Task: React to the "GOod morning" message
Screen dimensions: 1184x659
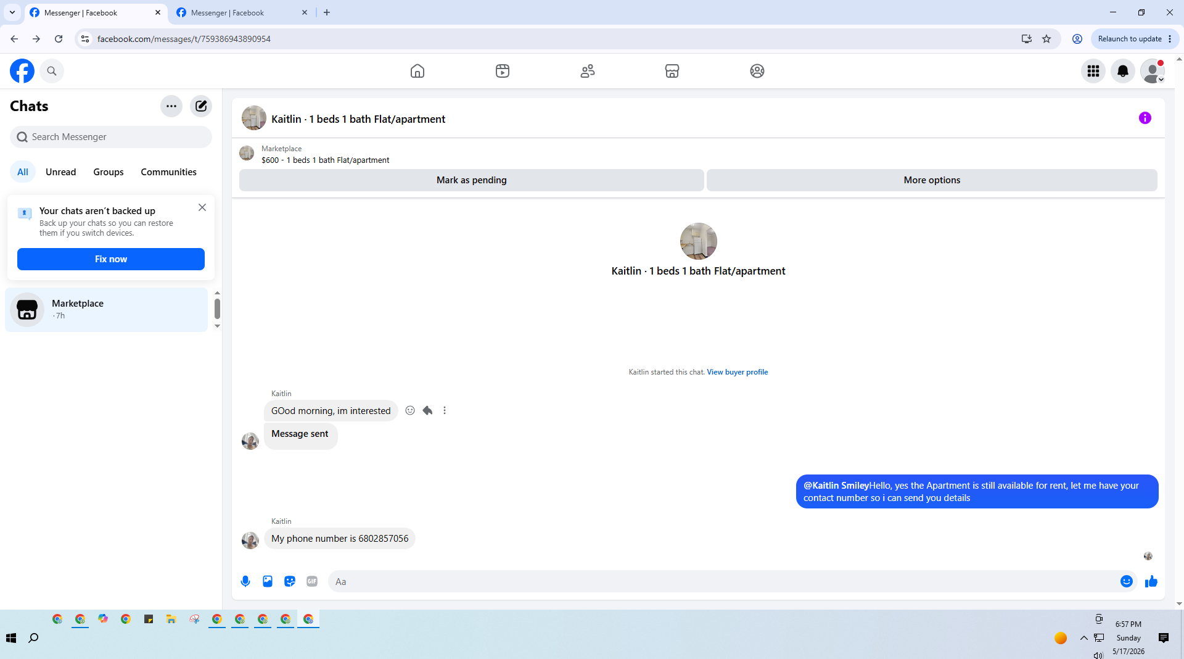Action: [x=410, y=410]
